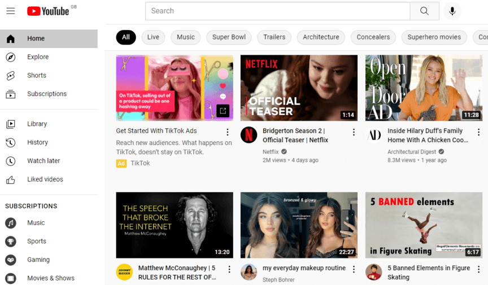Click the Music channel icon
This screenshot has height=285, width=488.
click(11, 223)
